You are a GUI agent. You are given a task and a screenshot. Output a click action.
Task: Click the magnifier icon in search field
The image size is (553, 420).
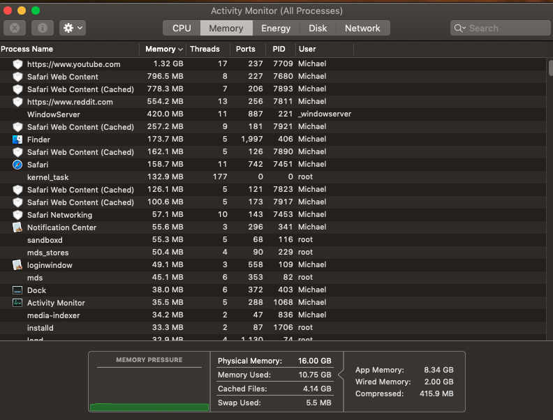(459, 28)
